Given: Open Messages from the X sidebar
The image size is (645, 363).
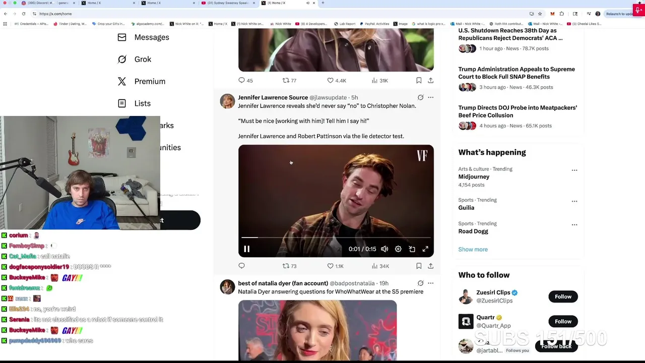Looking at the screenshot, I should (x=144, y=37).
